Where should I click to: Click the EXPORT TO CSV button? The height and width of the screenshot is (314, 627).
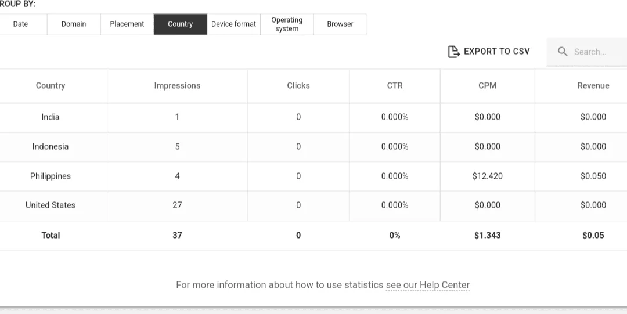point(489,52)
